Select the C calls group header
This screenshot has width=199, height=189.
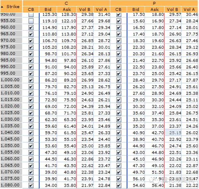66,3
